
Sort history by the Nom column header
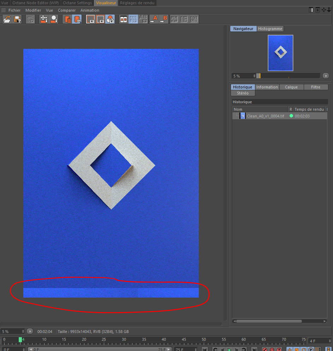point(260,109)
